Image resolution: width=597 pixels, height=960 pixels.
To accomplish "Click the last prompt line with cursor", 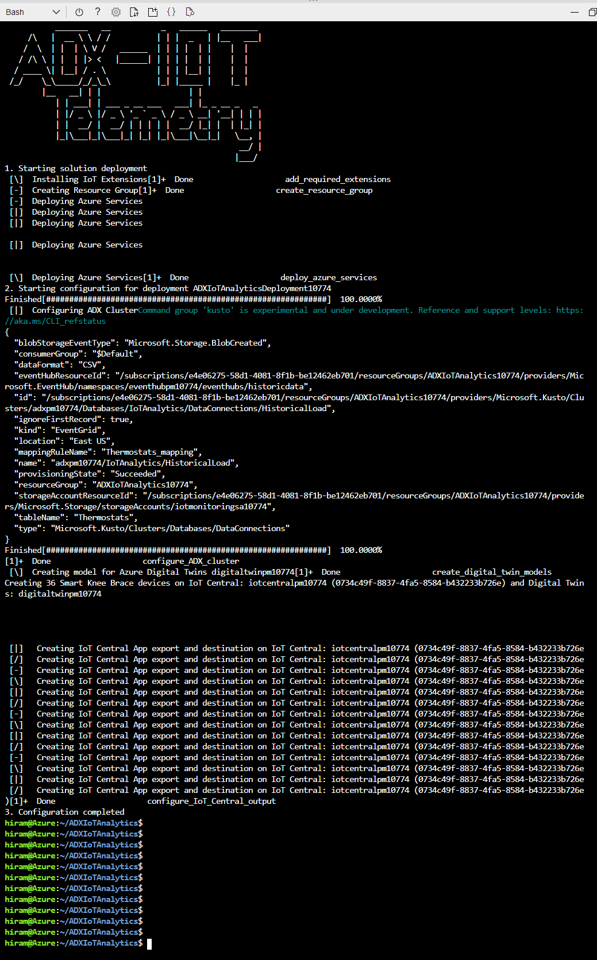I will (x=78, y=943).
